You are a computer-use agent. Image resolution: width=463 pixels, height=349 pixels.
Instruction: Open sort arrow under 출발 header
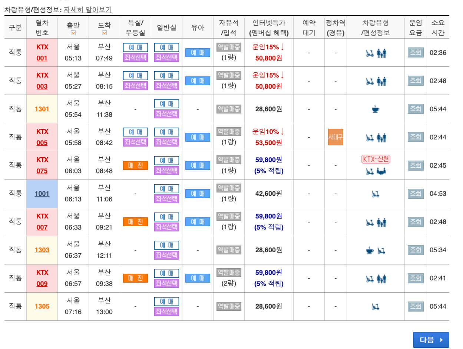[73, 33]
